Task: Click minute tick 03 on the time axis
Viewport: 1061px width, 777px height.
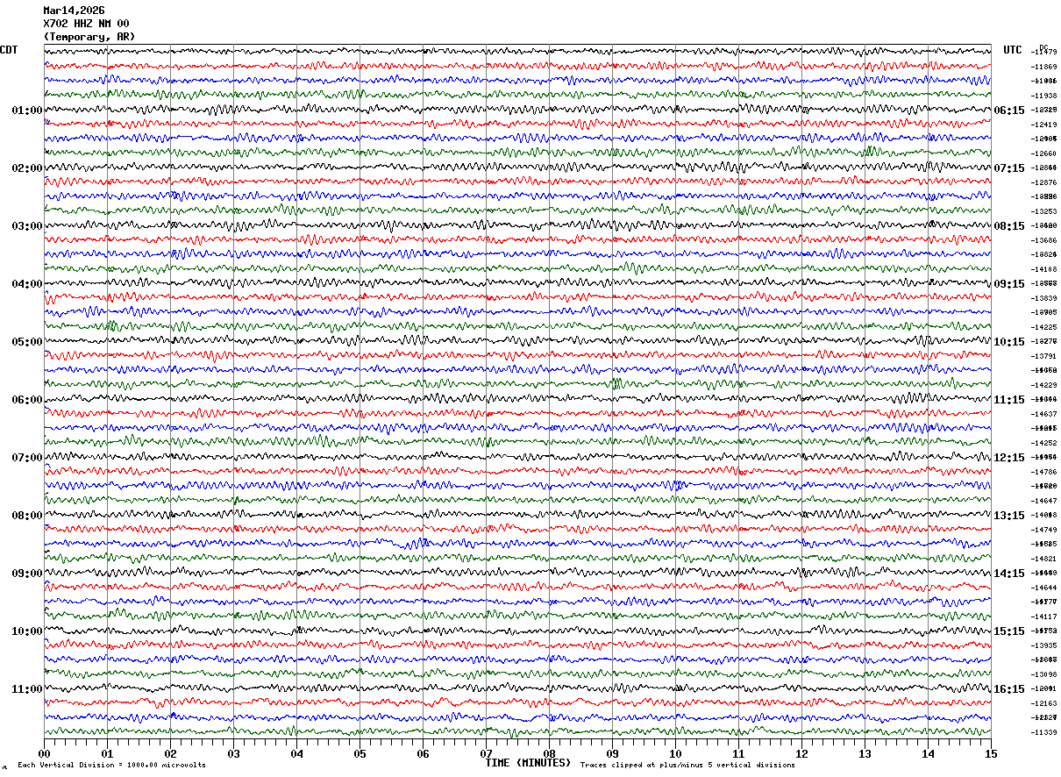Action: [233, 753]
